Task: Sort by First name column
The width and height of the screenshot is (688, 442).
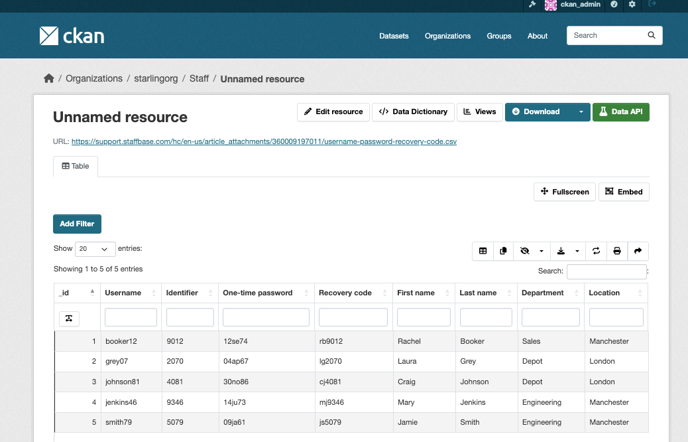Action: click(x=424, y=293)
